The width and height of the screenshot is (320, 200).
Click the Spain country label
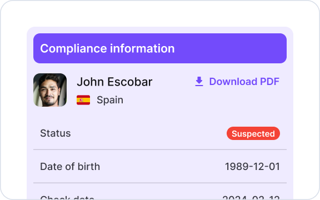tap(110, 100)
